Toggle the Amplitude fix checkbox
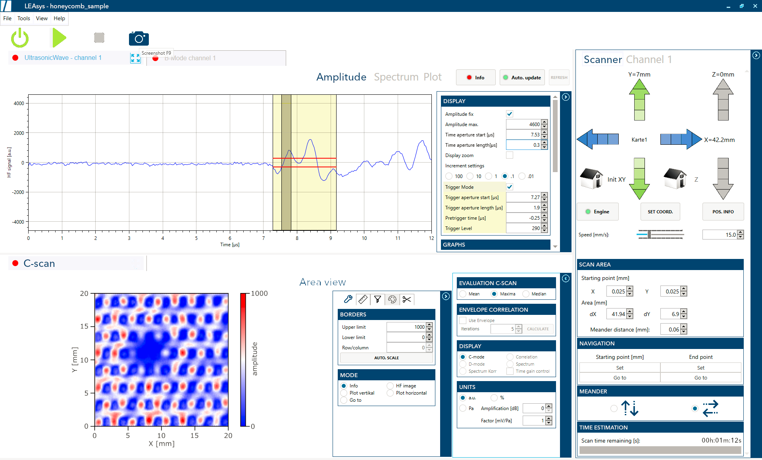 [510, 114]
